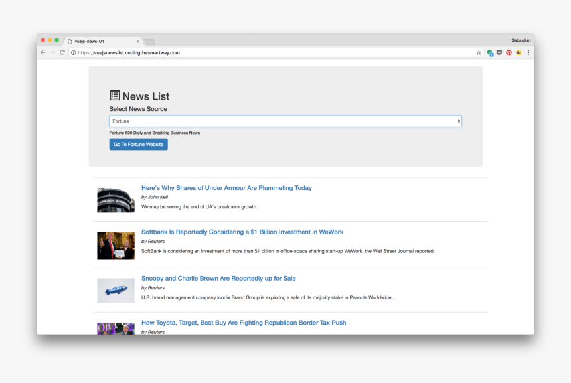Click the Pocket extension icon
This screenshot has height=383, width=571.
click(x=499, y=53)
